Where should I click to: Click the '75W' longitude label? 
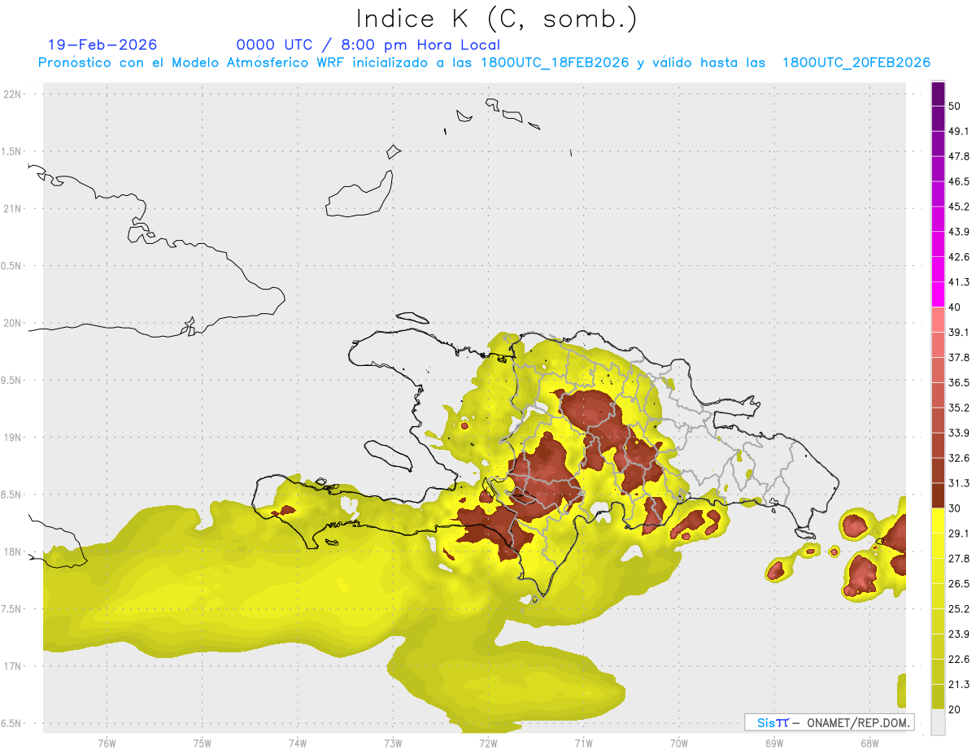point(202,743)
